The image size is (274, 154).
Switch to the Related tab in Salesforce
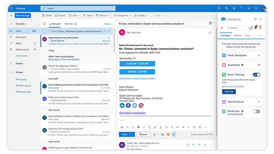pyautogui.click(x=237, y=36)
